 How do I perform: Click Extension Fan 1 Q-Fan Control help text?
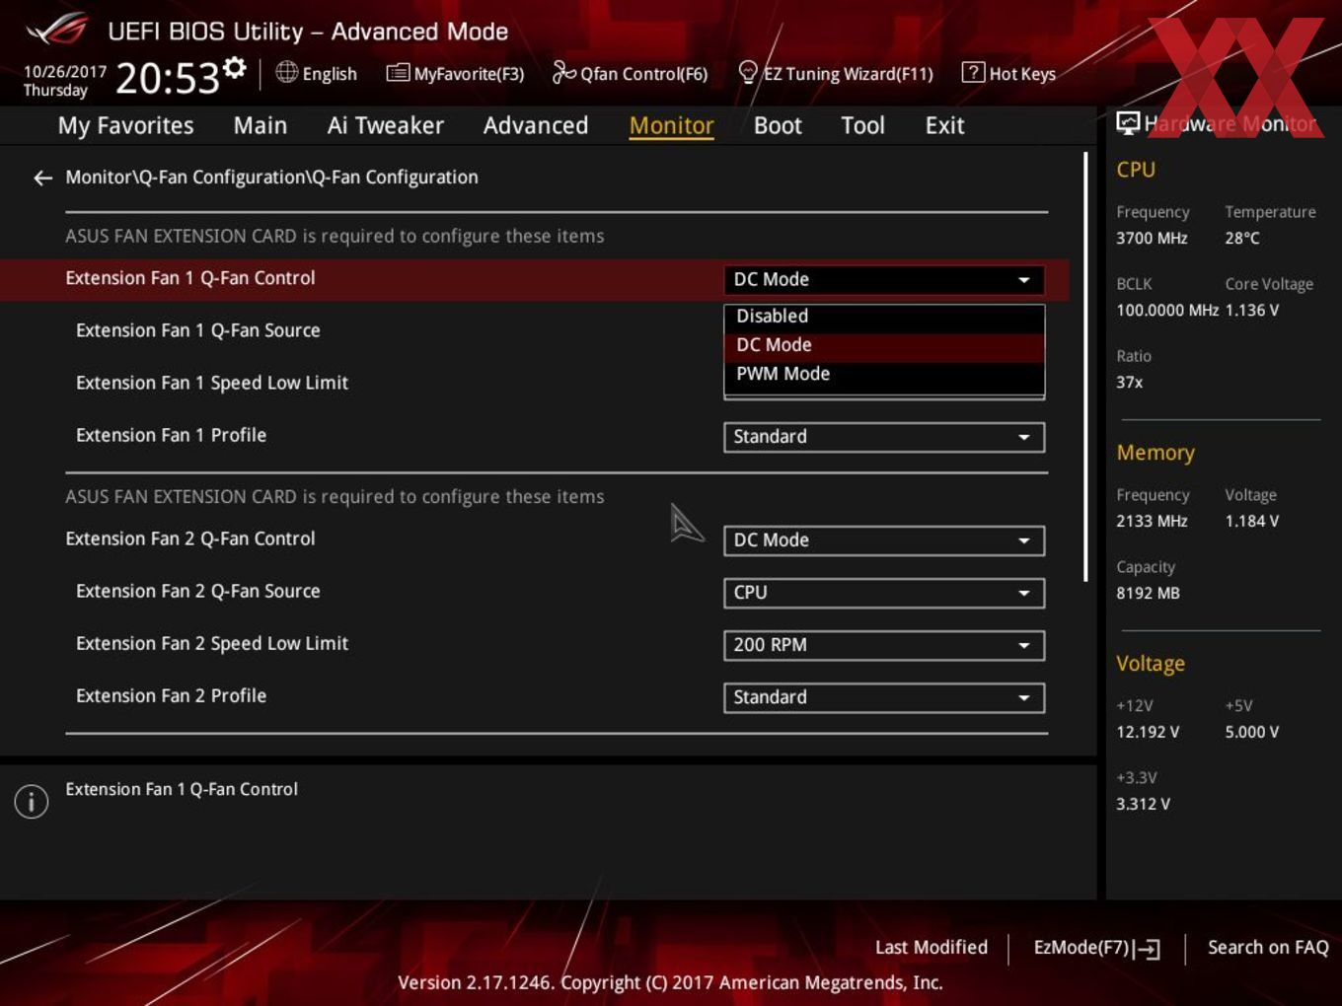point(182,789)
